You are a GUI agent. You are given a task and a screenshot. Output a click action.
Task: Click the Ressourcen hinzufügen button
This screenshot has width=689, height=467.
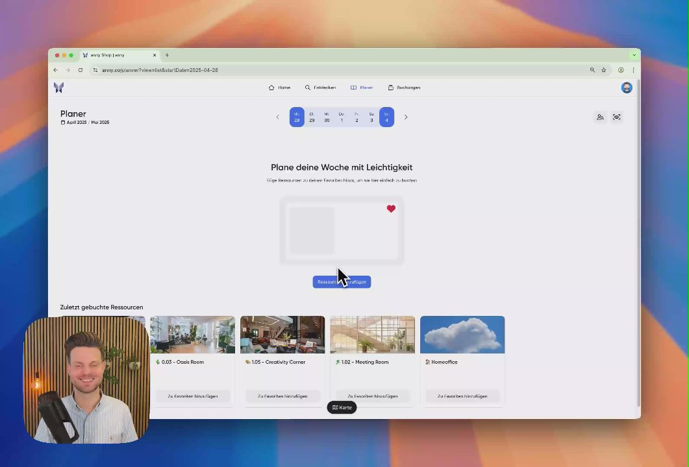[x=342, y=281]
